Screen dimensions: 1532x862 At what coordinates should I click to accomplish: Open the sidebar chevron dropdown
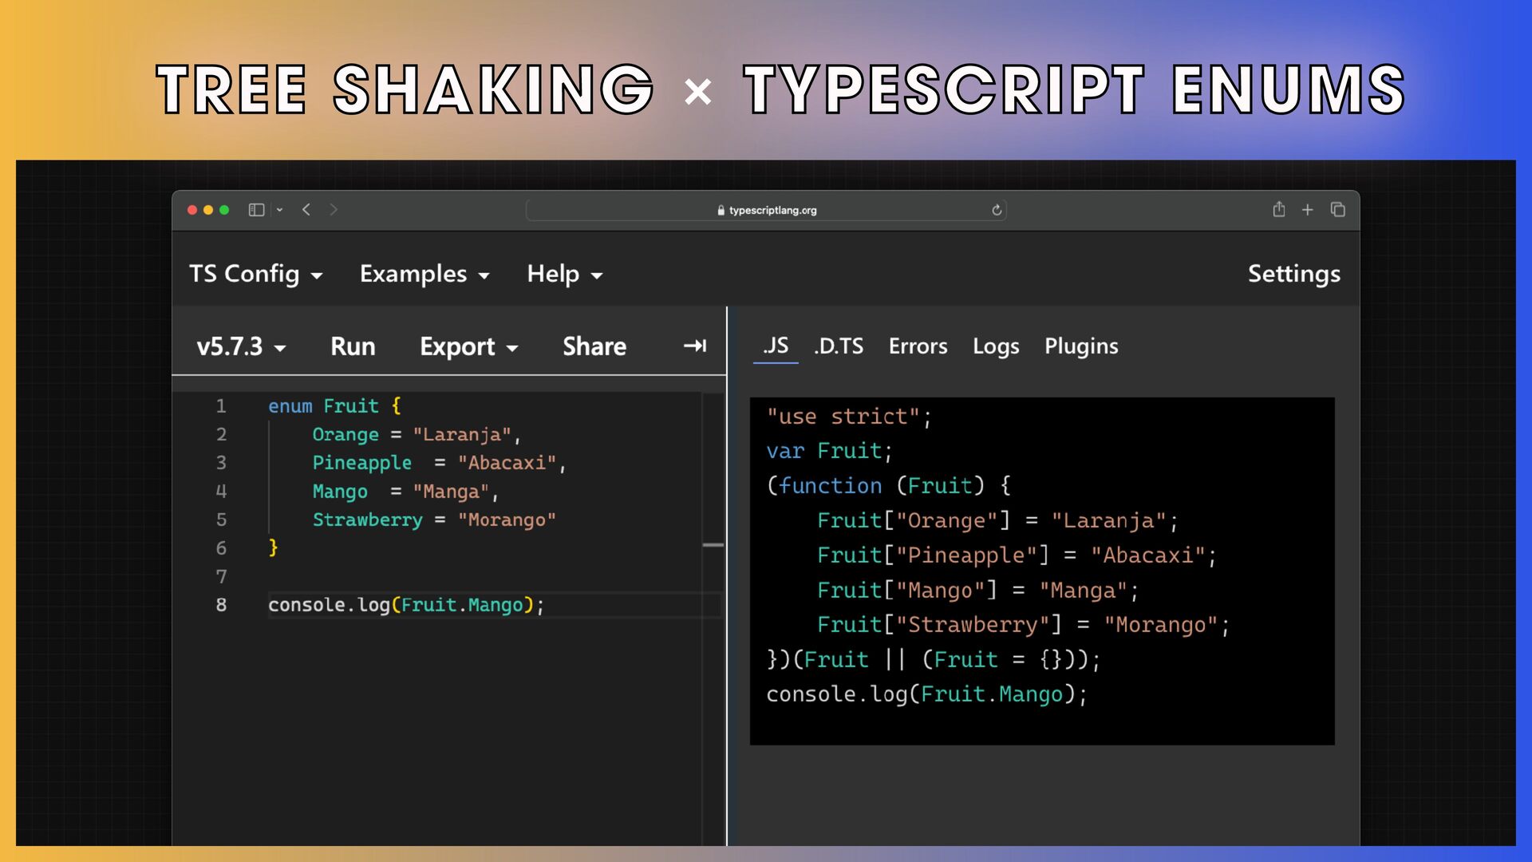279,210
